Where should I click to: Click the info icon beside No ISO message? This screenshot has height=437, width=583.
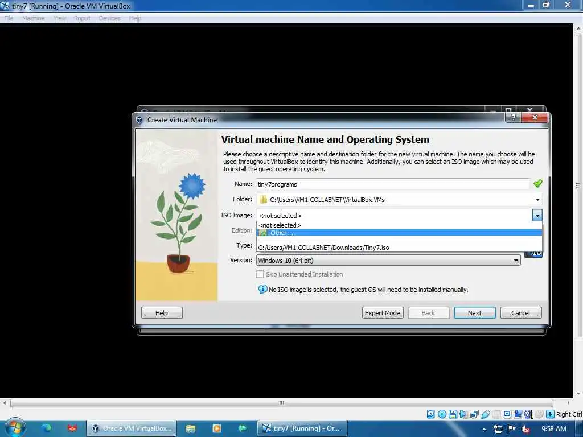point(262,288)
